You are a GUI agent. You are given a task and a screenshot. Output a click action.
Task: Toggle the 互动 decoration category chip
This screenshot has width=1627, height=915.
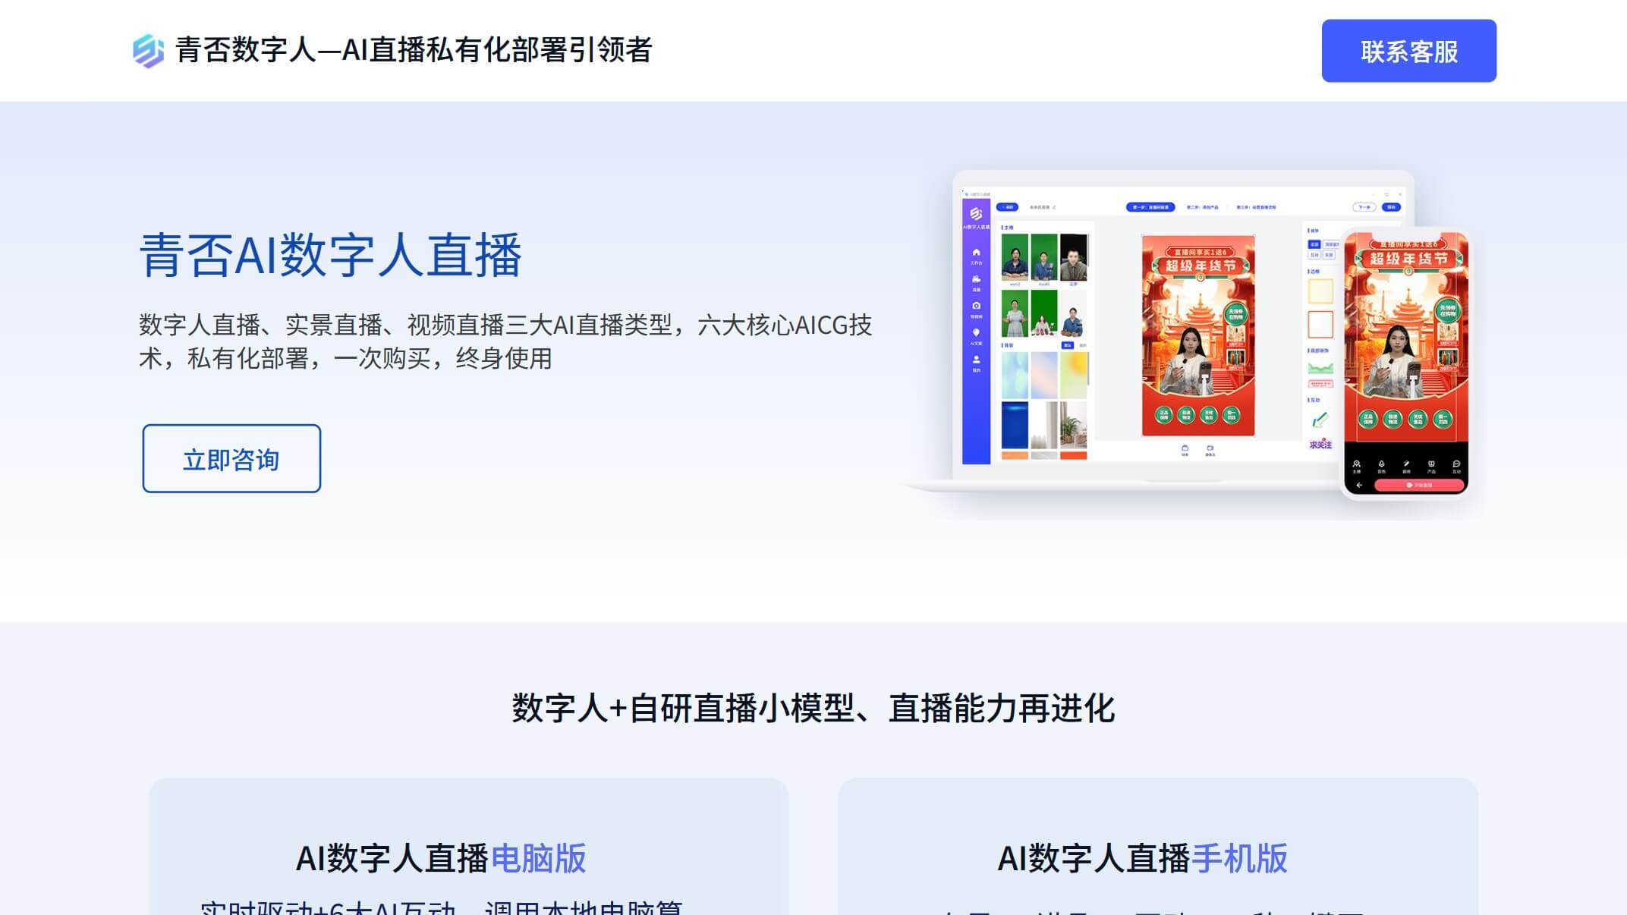point(1313,254)
